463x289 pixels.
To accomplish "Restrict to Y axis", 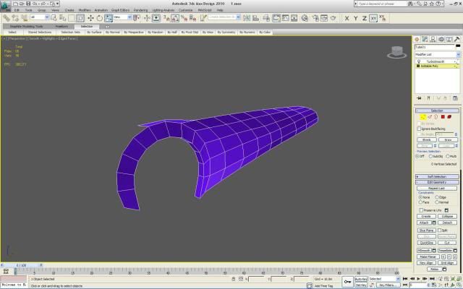I will click(x=355, y=18).
